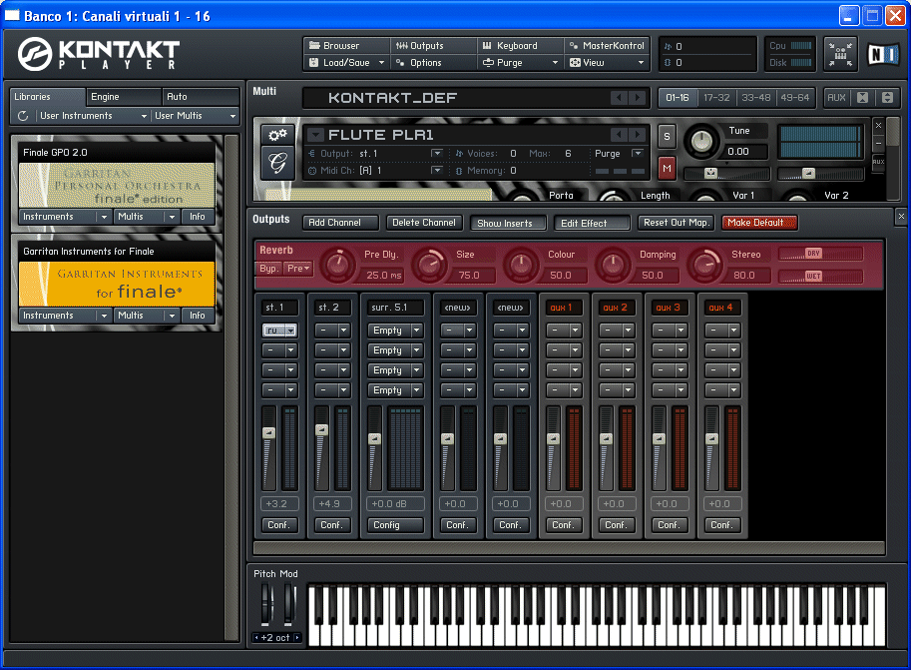This screenshot has height=670, width=911.
Task: Solo the FLUTE PLR1 instrument
Action: pyautogui.click(x=667, y=137)
